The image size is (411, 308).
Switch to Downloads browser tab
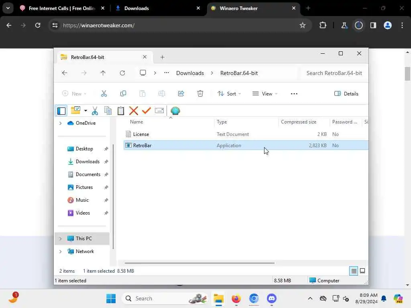(158, 8)
